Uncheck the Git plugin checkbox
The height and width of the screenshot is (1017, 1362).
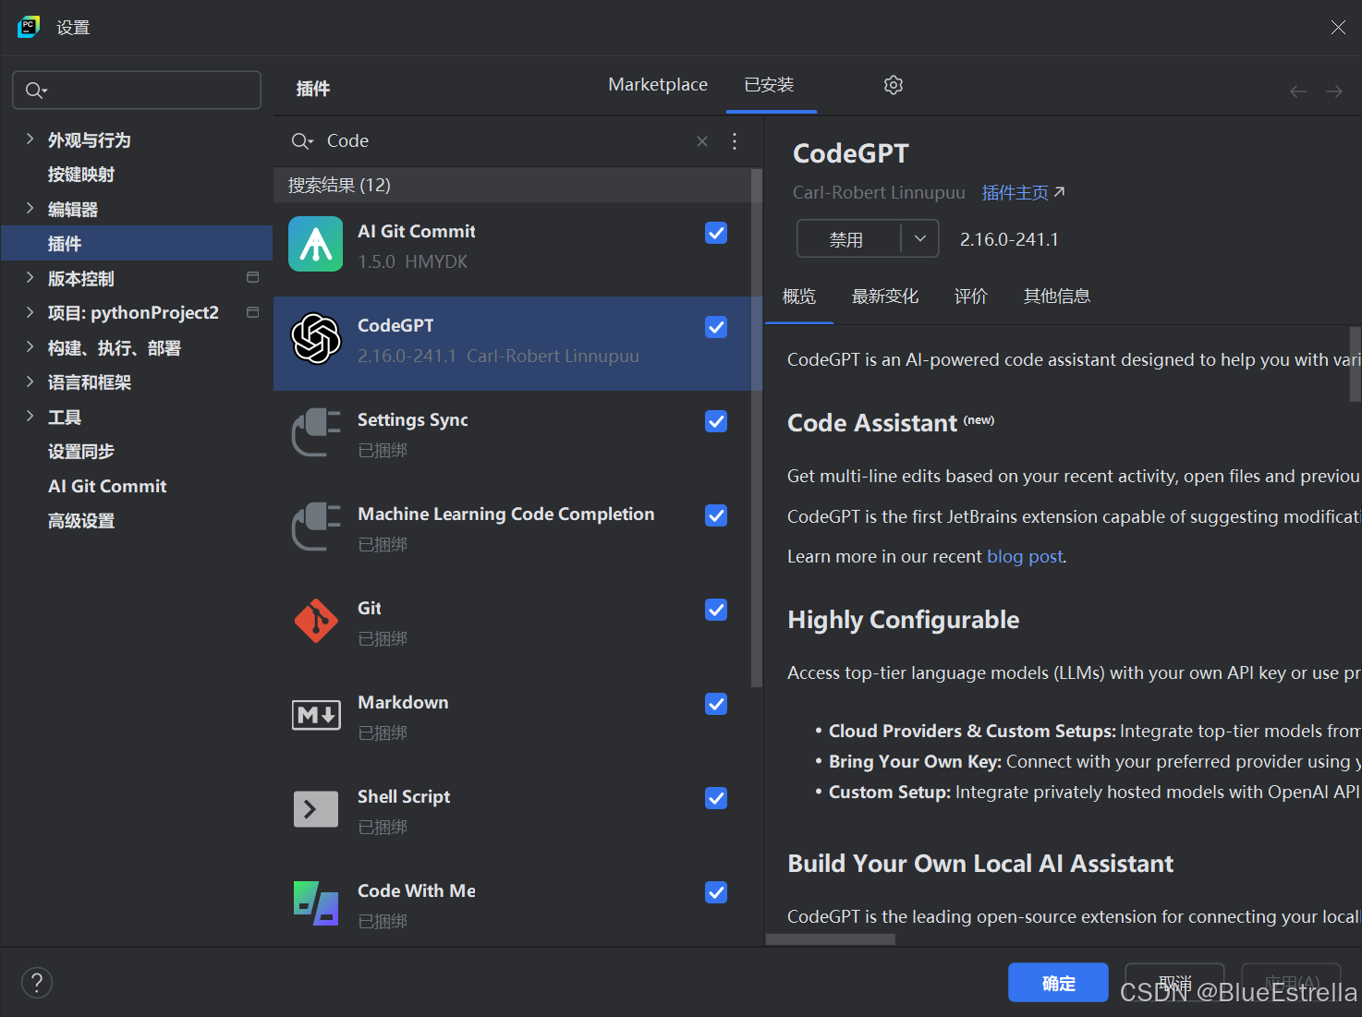click(716, 610)
